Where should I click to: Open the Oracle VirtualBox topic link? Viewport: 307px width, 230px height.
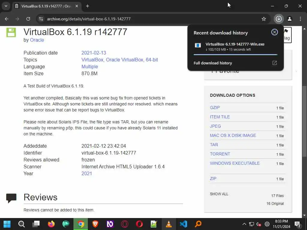(x=124, y=60)
